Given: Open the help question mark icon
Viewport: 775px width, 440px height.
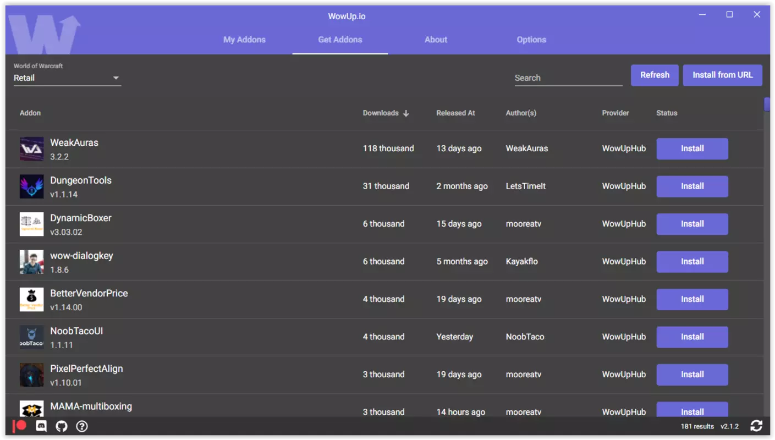Looking at the screenshot, I should pyautogui.click(x=82, y=426).
